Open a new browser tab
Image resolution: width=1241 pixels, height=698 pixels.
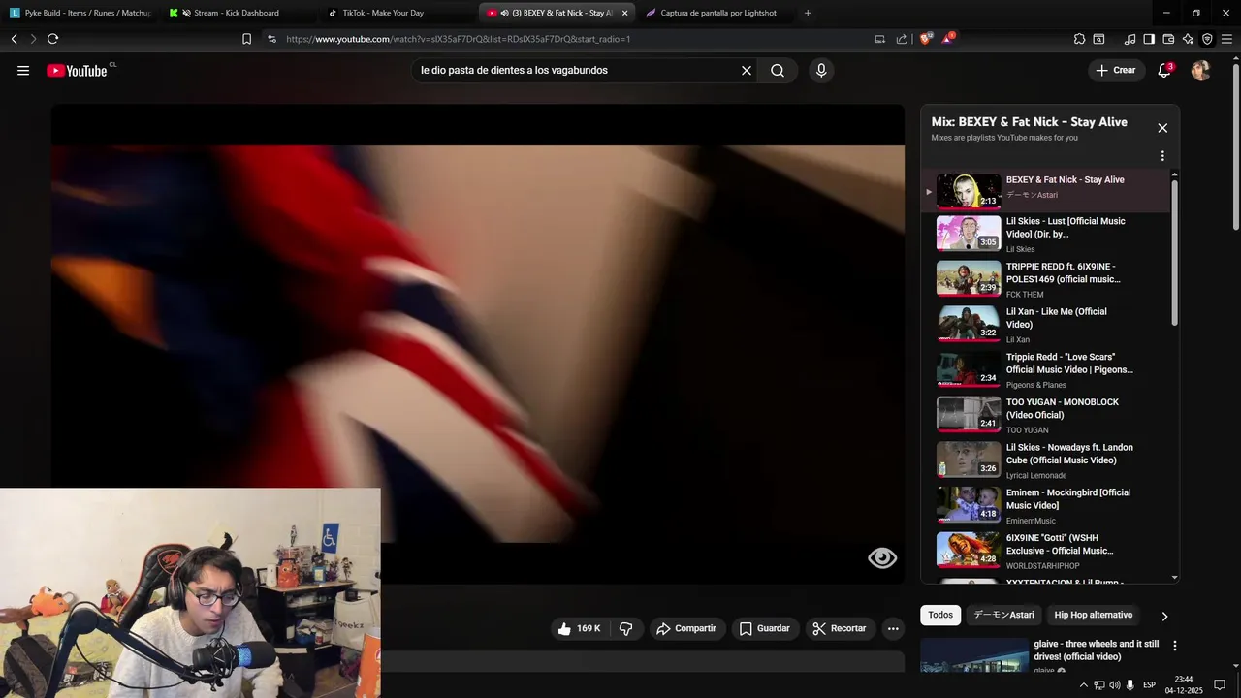808,13
